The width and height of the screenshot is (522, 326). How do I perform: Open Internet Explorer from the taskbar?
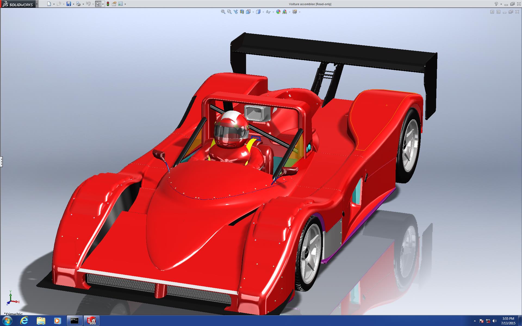tap(24, 321)
